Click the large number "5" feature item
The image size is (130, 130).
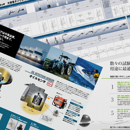tap(112, 113)
